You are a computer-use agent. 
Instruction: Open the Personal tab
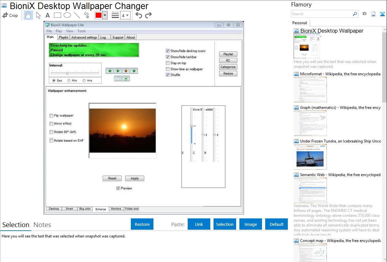[x=300, y=23]
